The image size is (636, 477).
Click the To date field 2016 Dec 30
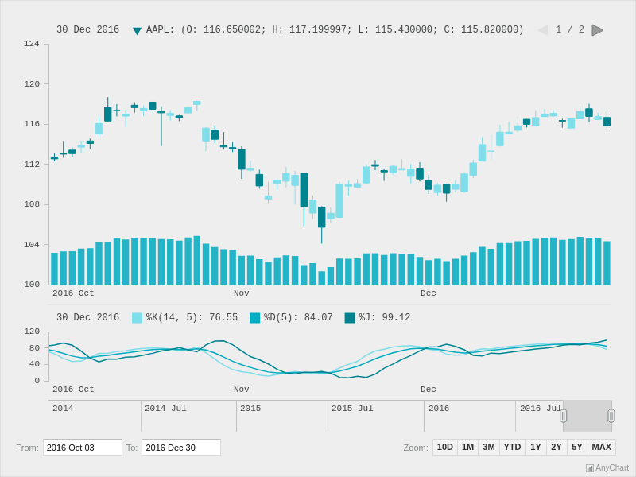click(x=181, y=448)
